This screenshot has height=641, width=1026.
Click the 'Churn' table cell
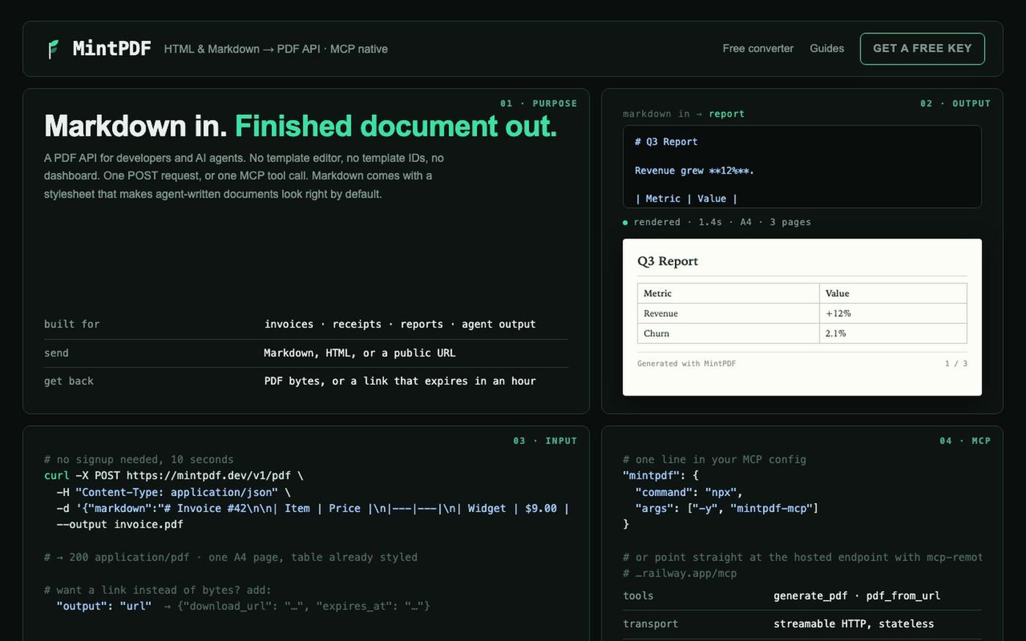[728, 333]
